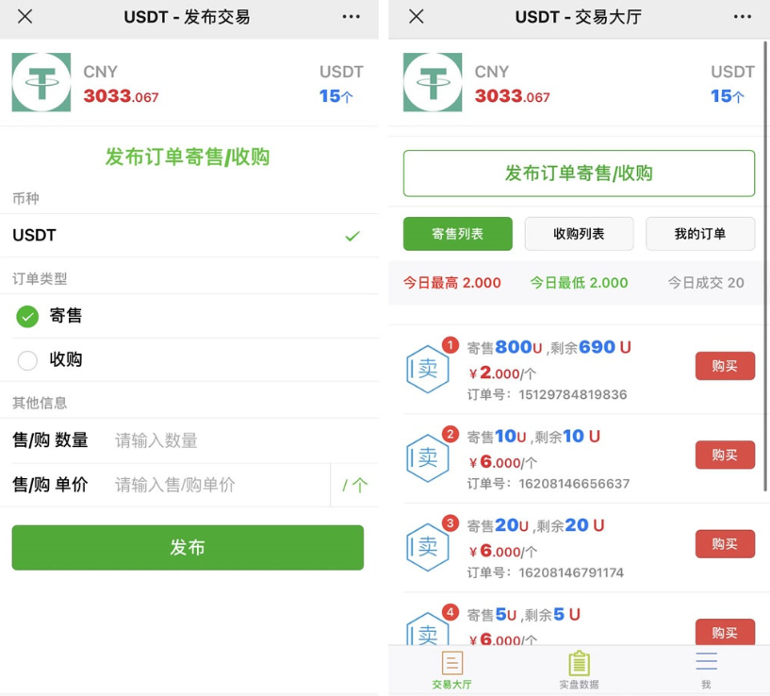Tap order number 16208146656637
Image resolution: width=770 pixels, height=696 pixels.
pos(574,484)
